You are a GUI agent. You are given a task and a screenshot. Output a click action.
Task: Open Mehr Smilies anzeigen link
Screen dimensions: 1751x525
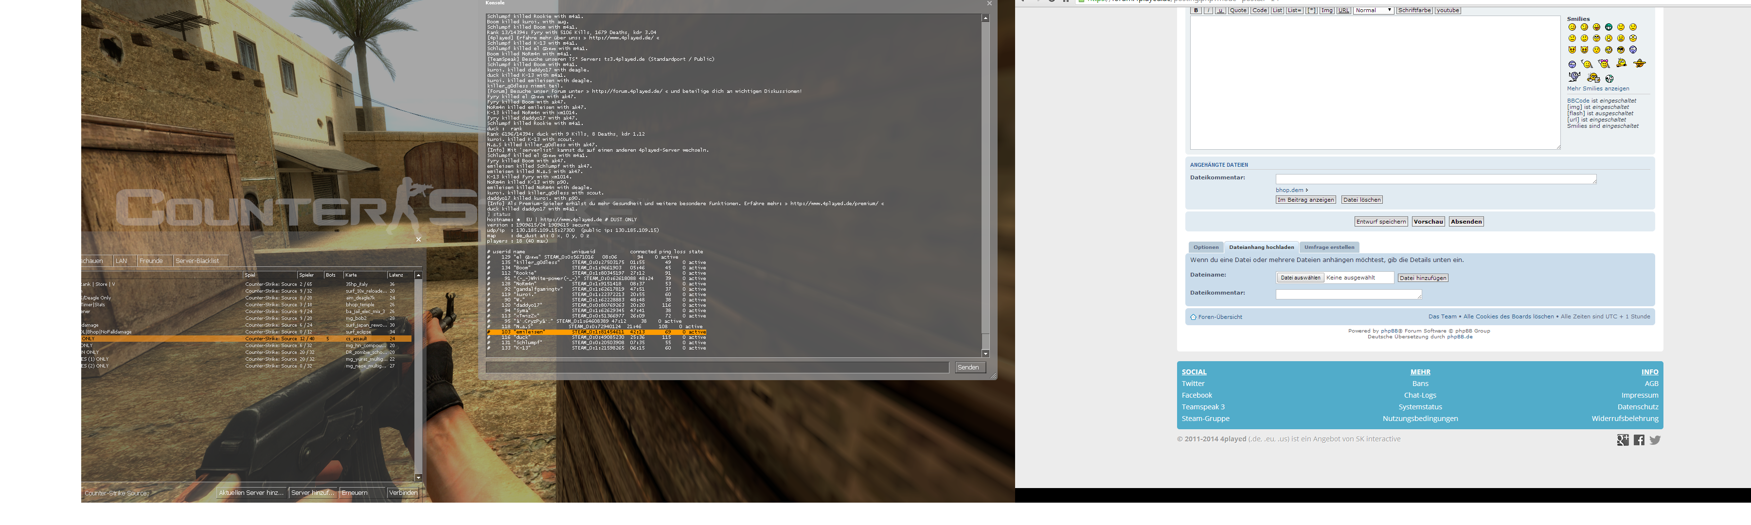point(1598,88)
